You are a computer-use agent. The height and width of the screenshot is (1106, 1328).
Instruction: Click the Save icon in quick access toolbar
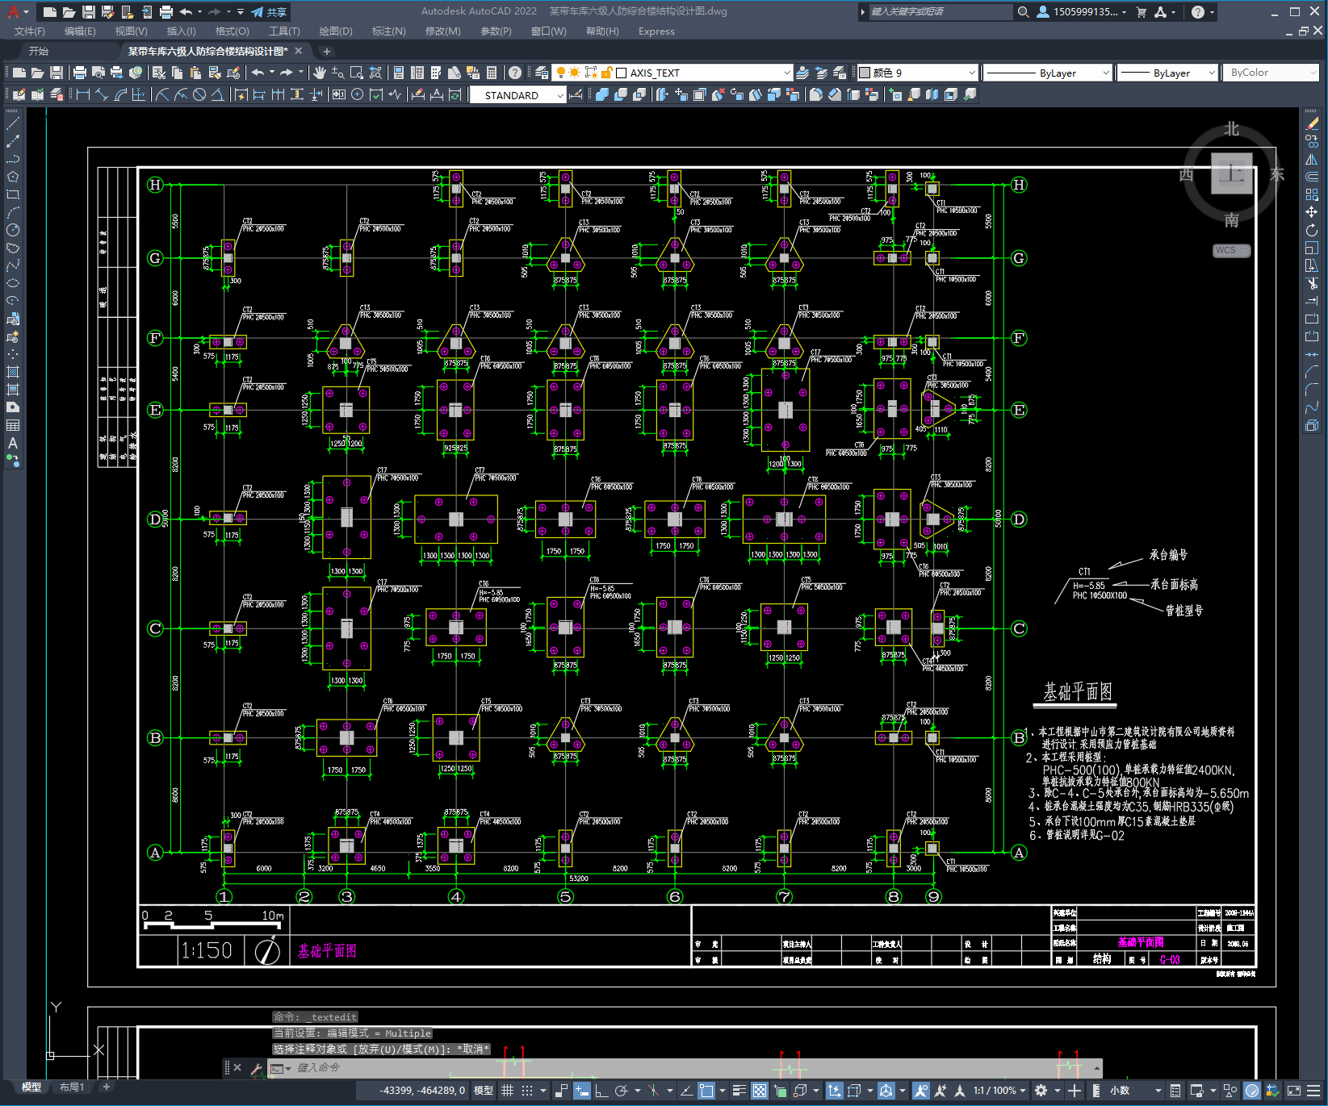[x=89, y=12]
